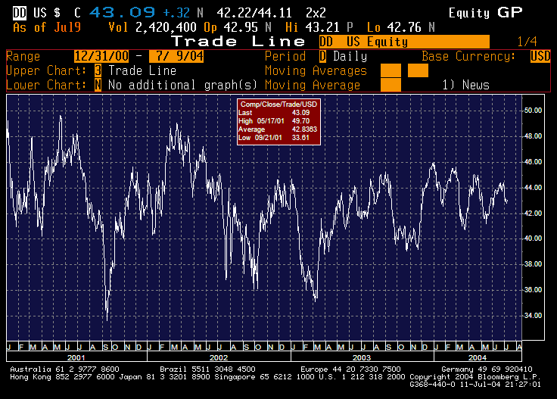Click the Base Currency USD field
Screen dimensions: 557x399
(540, 56)
